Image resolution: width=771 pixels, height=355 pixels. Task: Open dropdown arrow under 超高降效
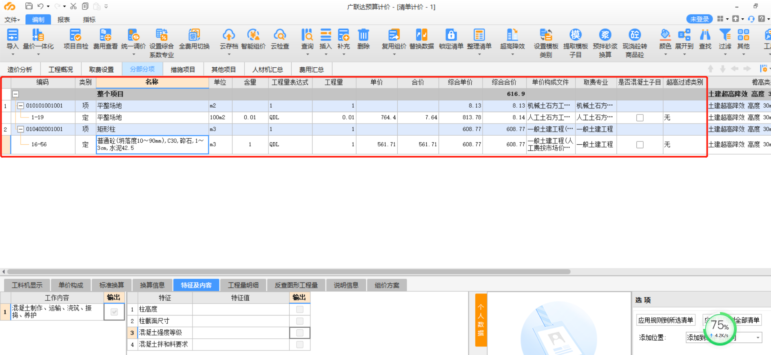[512, 54]
